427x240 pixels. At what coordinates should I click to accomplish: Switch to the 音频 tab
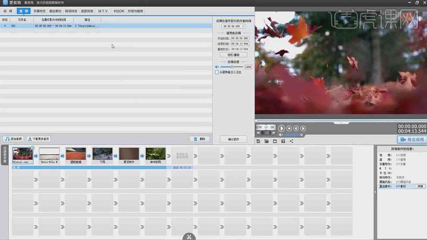pos(24,11)
